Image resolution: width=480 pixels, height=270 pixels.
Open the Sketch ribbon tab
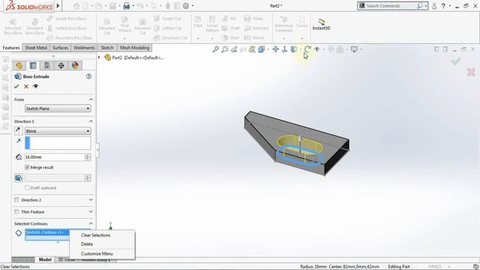(x=107, y=48)
